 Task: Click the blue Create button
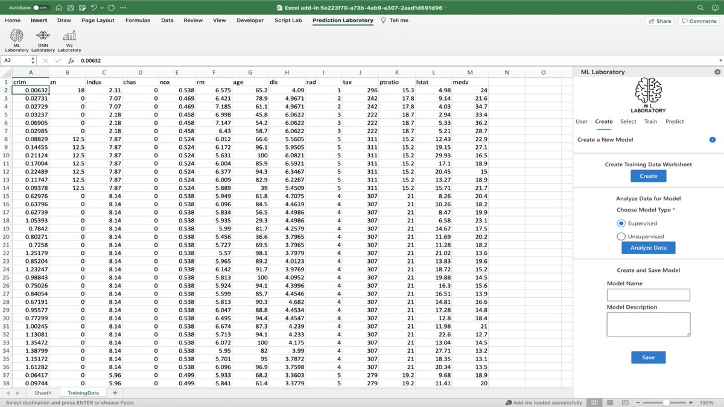pyautogui.click(x=648, y=176)
